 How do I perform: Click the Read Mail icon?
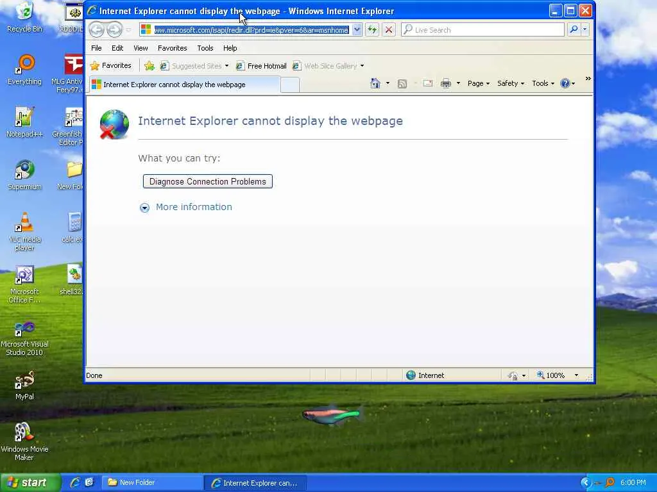[x=428, y=83]
